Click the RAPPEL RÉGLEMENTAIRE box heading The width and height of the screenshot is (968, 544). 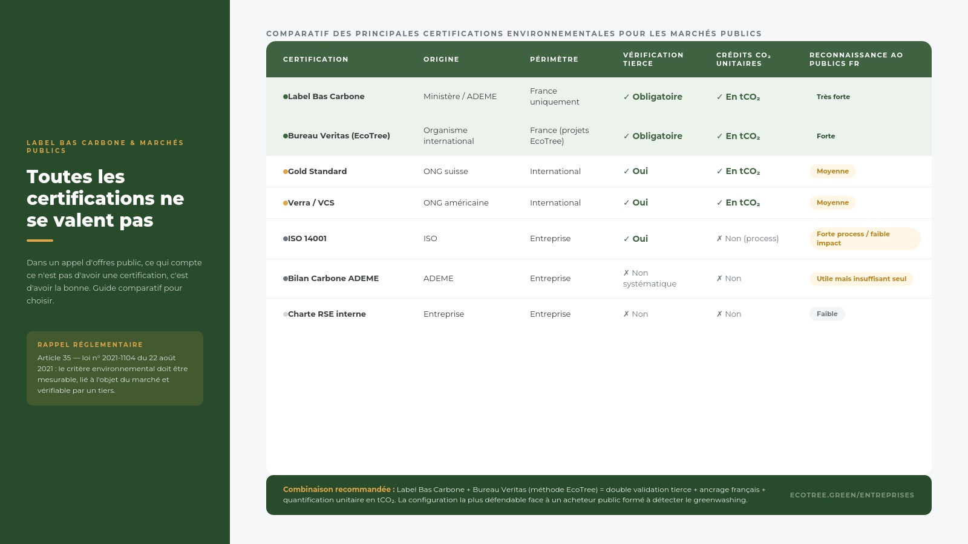tap(90, 345)
